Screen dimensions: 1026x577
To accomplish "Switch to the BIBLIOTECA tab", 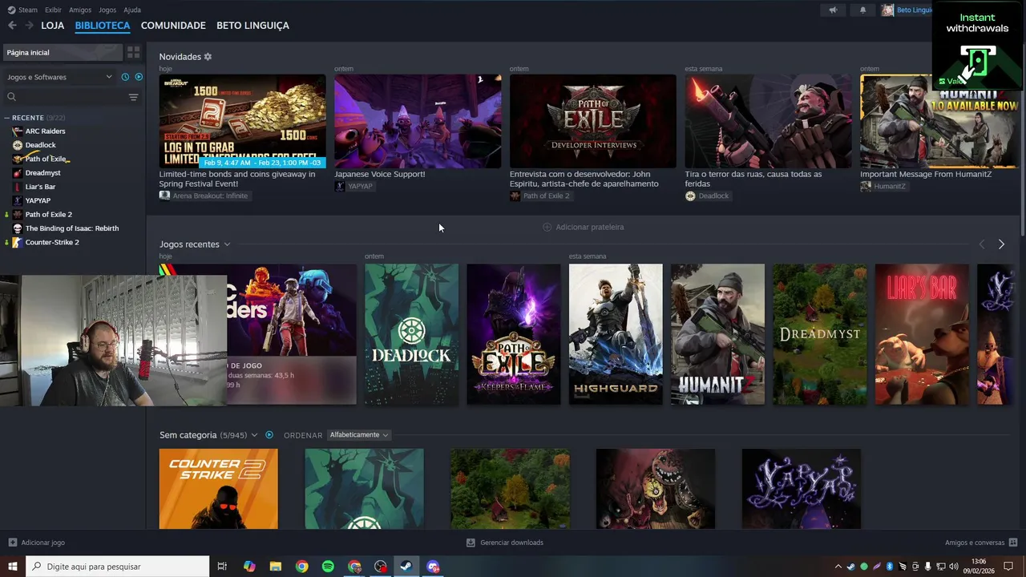I will click(103, 26).
